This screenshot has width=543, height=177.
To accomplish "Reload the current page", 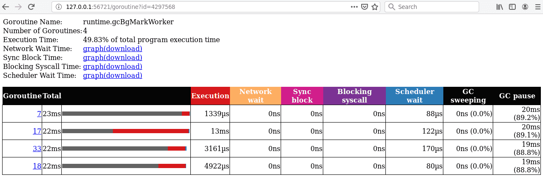I will (x=31, y=7).
